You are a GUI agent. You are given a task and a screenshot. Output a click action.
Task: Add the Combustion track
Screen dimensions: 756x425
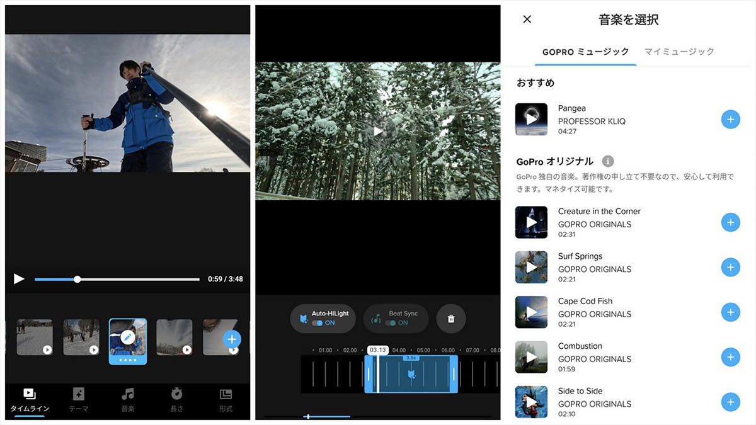point(730,357)
